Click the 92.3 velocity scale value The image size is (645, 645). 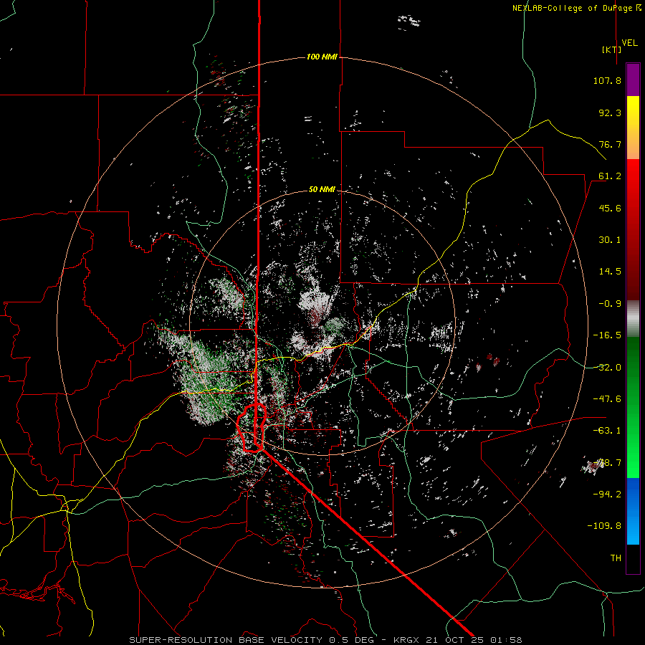click(x=610, y=113)
